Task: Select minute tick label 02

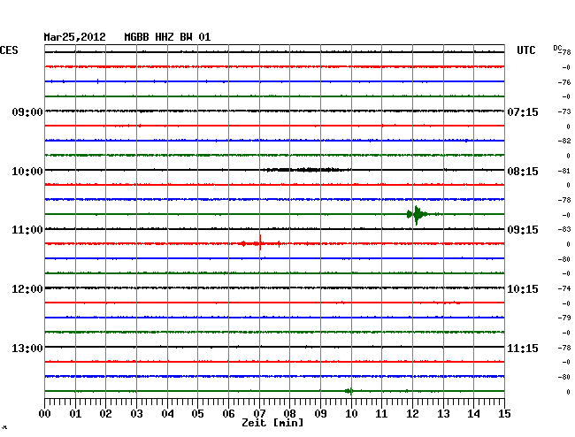Action: (x=105, y=413)
